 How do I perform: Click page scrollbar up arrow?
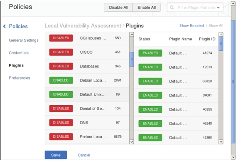tap(233, 4)
